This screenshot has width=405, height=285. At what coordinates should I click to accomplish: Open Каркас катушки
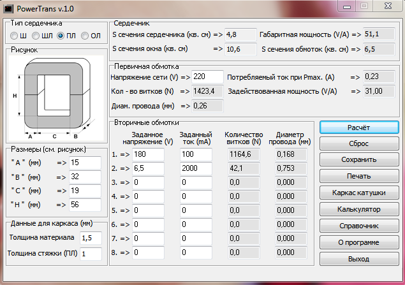(359, 193)
